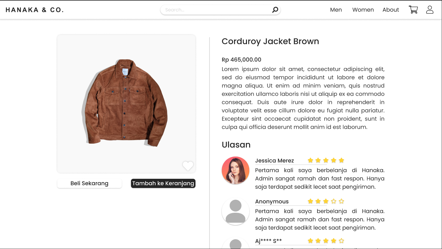Open the user account profile icon
The width and height of the screenshot is (442, 249).
430,10
